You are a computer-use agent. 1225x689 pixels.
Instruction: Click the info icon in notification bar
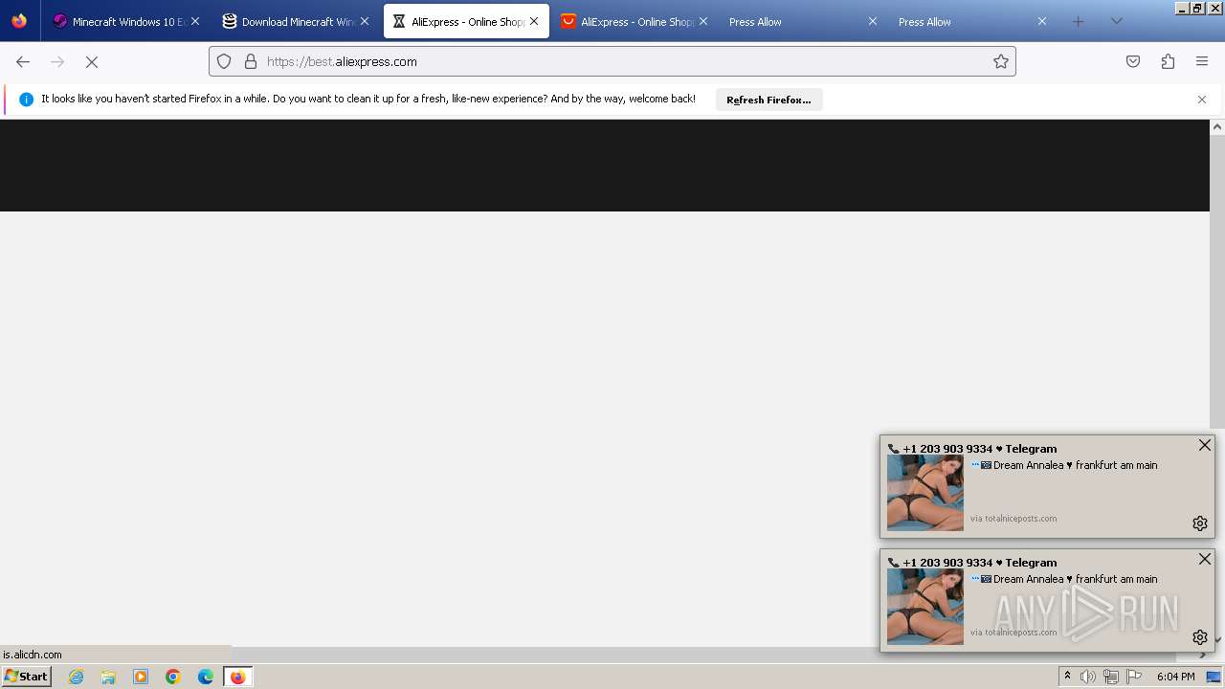tap(26, 100)
